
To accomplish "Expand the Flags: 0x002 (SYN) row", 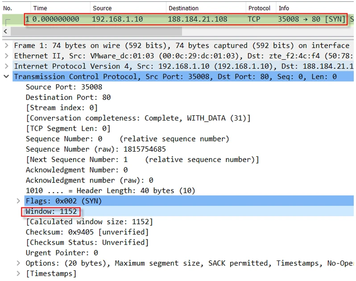I will pos(18,201).
